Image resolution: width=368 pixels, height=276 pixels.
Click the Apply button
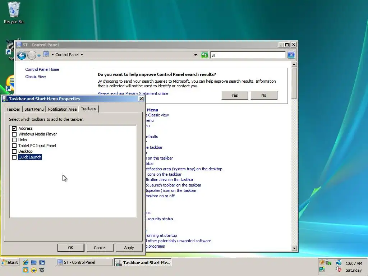(x=129, y=248)
